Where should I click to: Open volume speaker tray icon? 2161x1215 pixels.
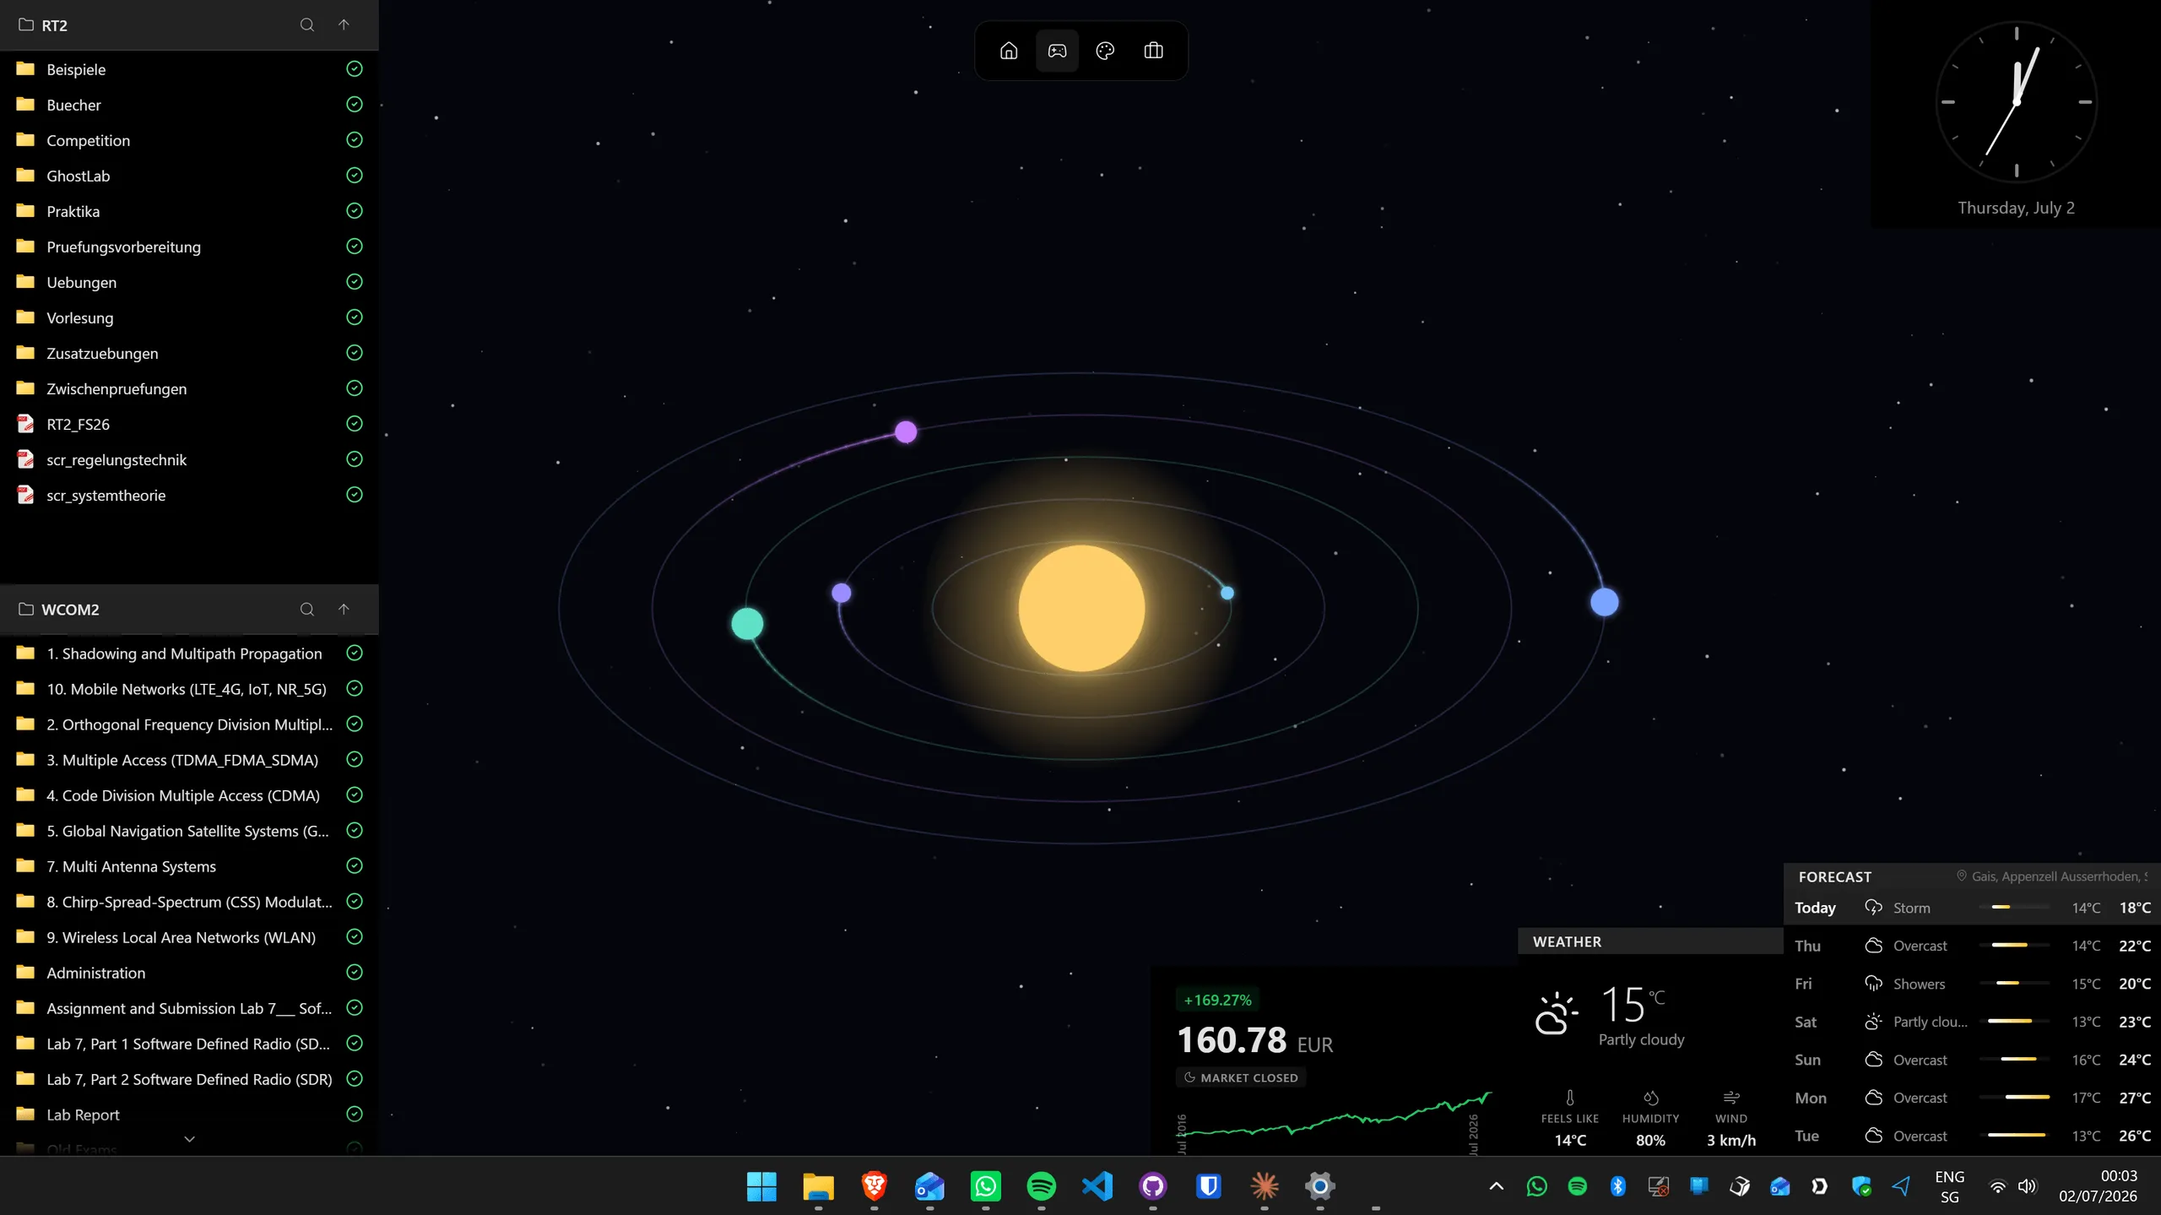[x=2027, y=1186]
